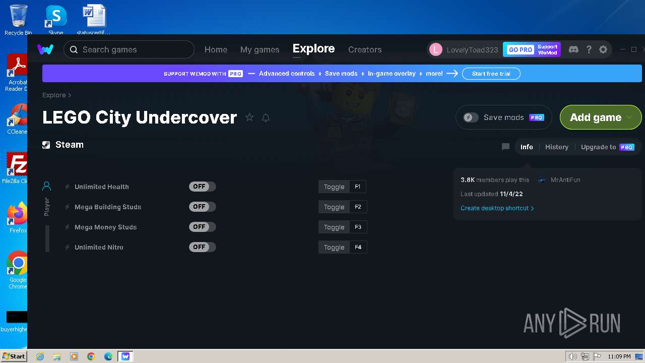This screenshot has width=645, height=363.
Task: Enable the Save mods switch
Action: click(x=471, y=117)
